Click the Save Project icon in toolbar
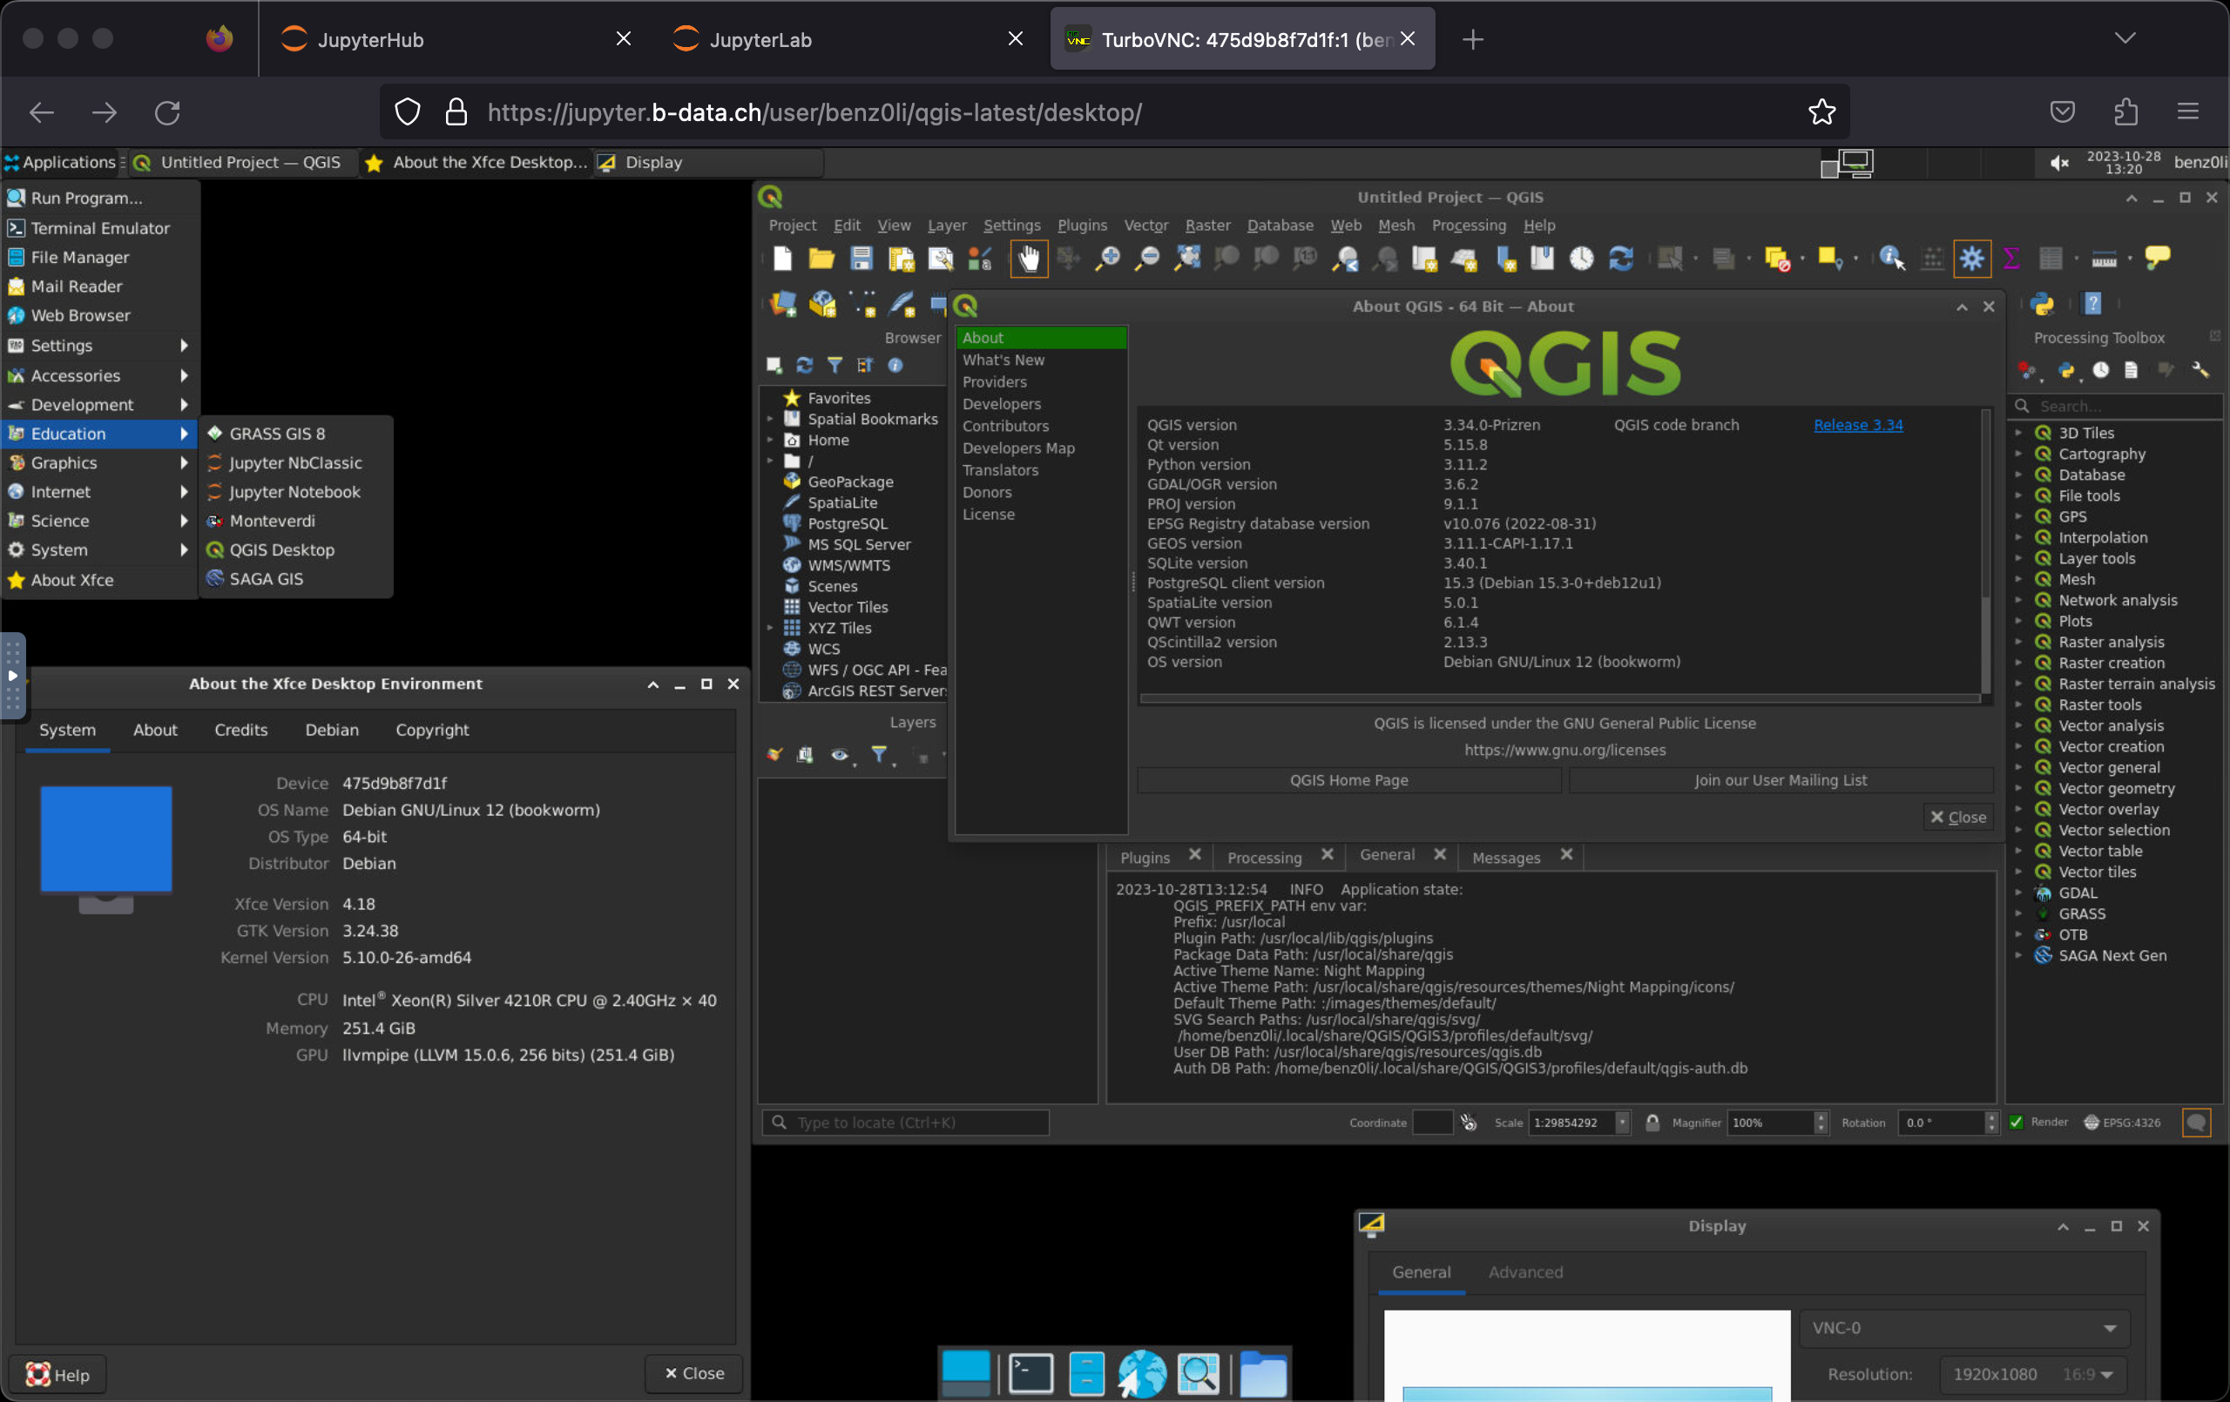The height and width of the screenshot is (1402, 2230). pos(862,259)
